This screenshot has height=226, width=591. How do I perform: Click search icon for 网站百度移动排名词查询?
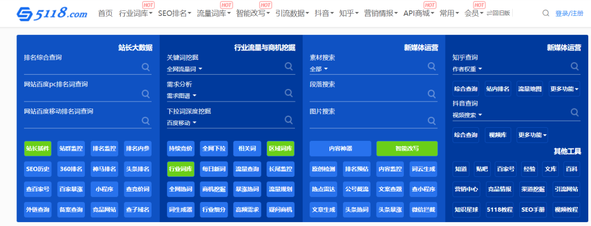(146, 121)
